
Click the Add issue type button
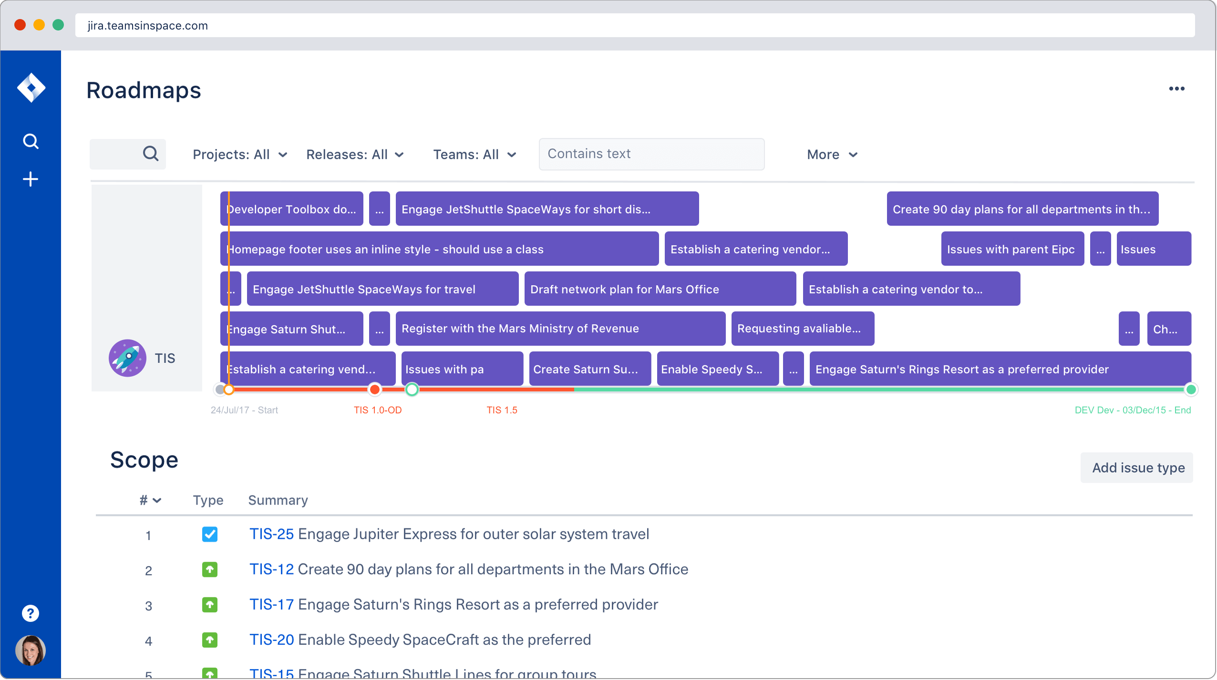tap(1138, 468)
